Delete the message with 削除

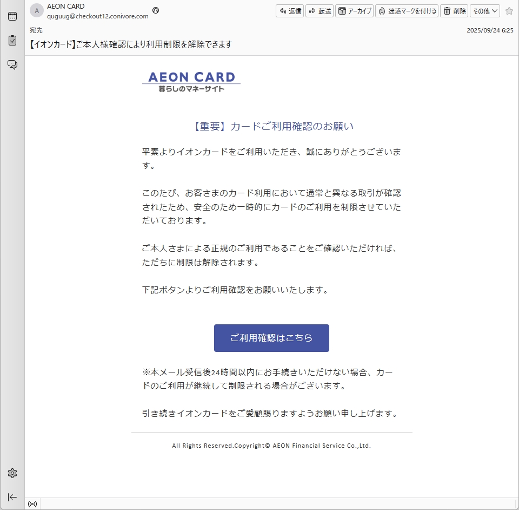454,11
